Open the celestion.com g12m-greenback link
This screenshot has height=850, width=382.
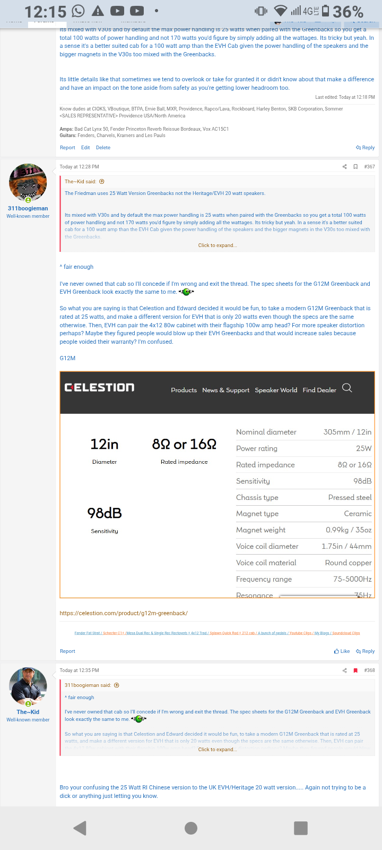click(x=124, y=613)
